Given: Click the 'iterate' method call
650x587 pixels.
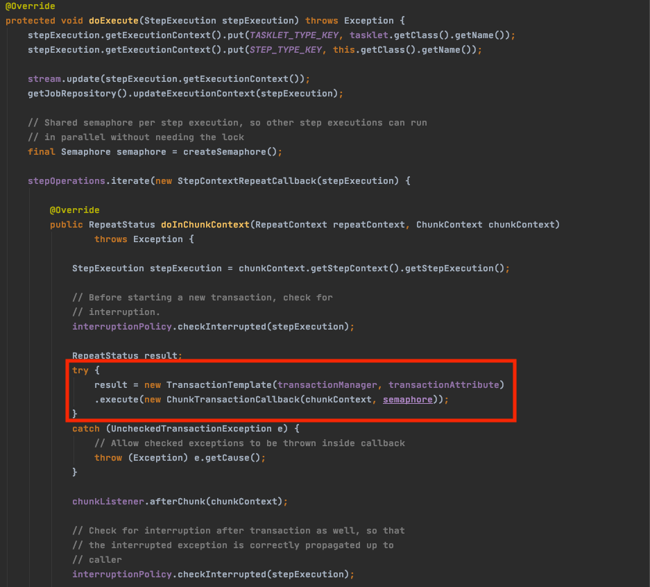Looking at the screenshot, I should (130, 180).
